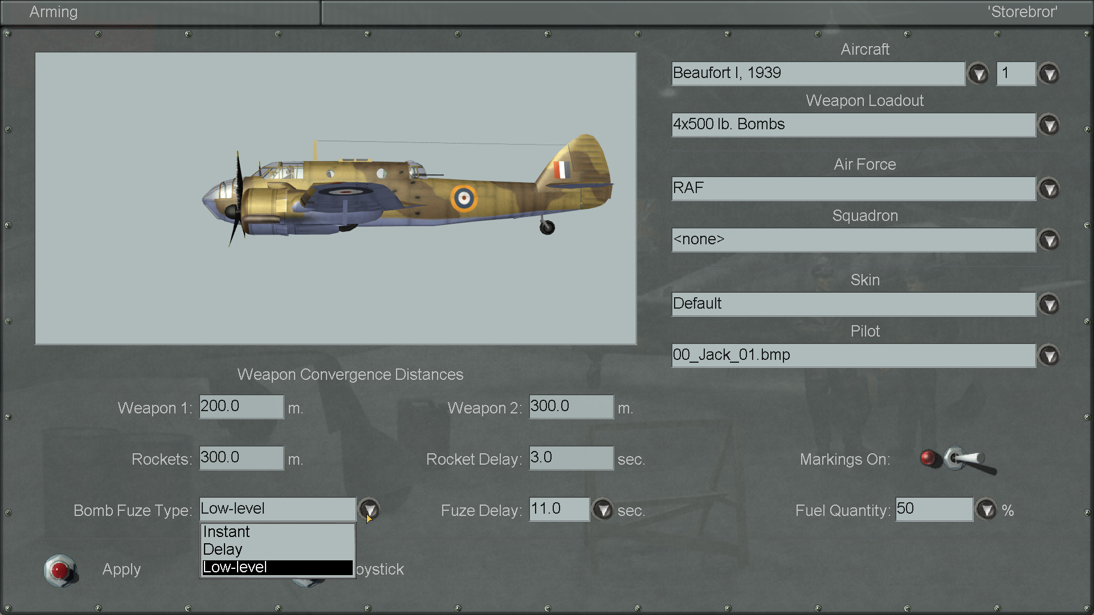
Task: Open the aircraft number dropdown arrow
Action: pos(1049,73)
